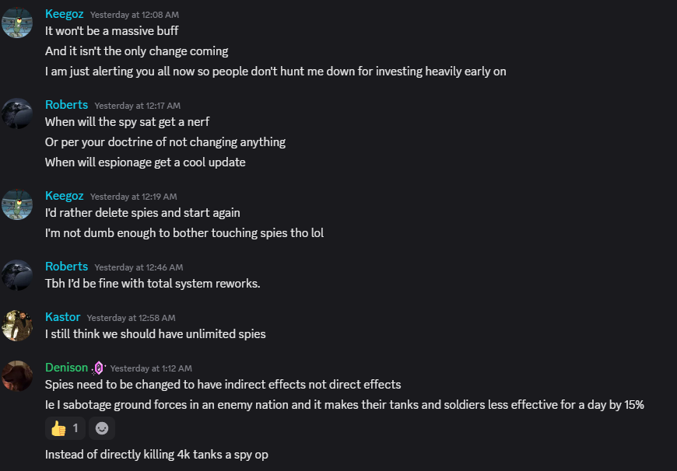677x471 pixels.
Task: Toggle the thumbs up reaction
Action: tap(65, 428)
